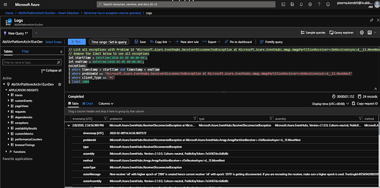380x188 pixels.
Task: Expand the exceptions table
Action: [x=9, y=123]
